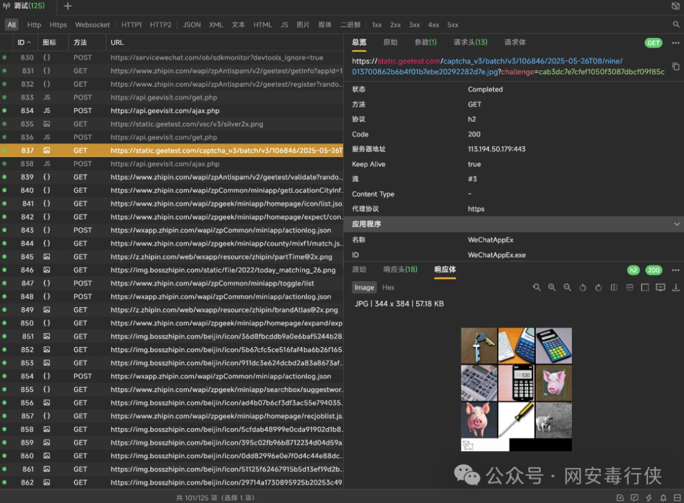Open the 参数(1) tab

426,42
